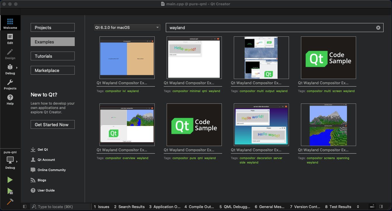Click the User Guide question icon
The image size is (392, 211).
(33, 190)
